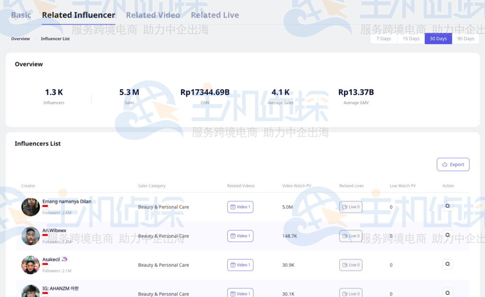Select the 7 Days time range

click(x=383, y=39)
